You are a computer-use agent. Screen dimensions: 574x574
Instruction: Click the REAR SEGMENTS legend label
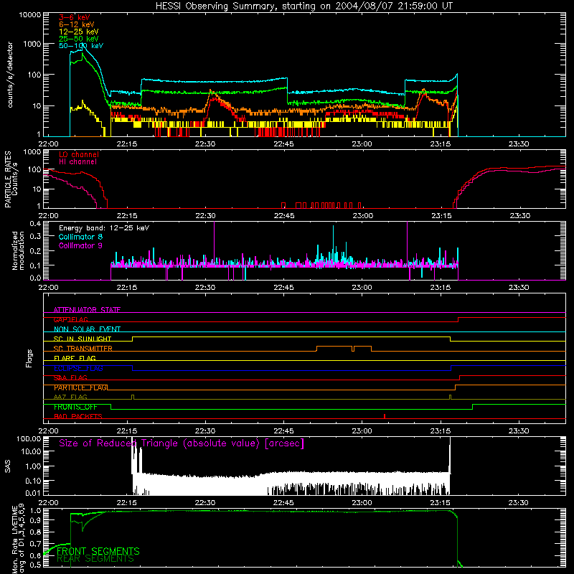(x=95, y=559)
